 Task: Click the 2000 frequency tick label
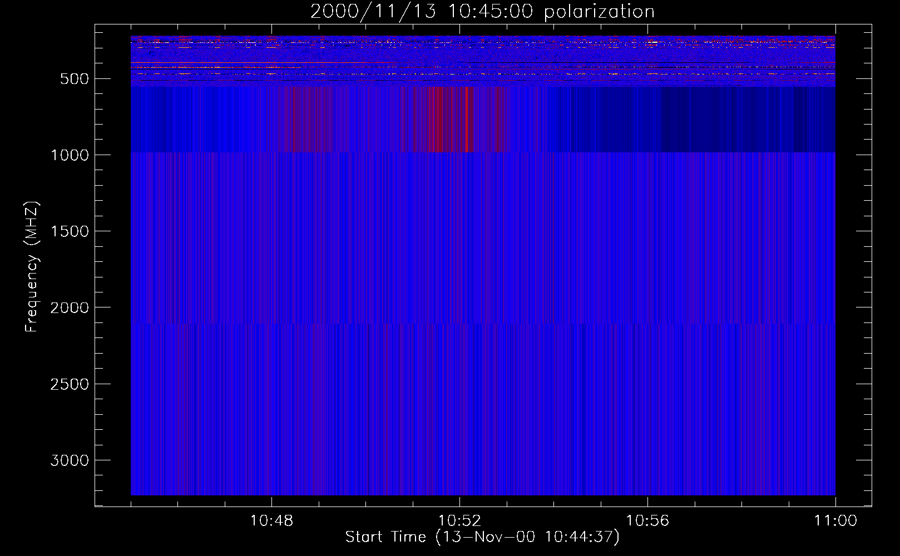click(70, 308)
